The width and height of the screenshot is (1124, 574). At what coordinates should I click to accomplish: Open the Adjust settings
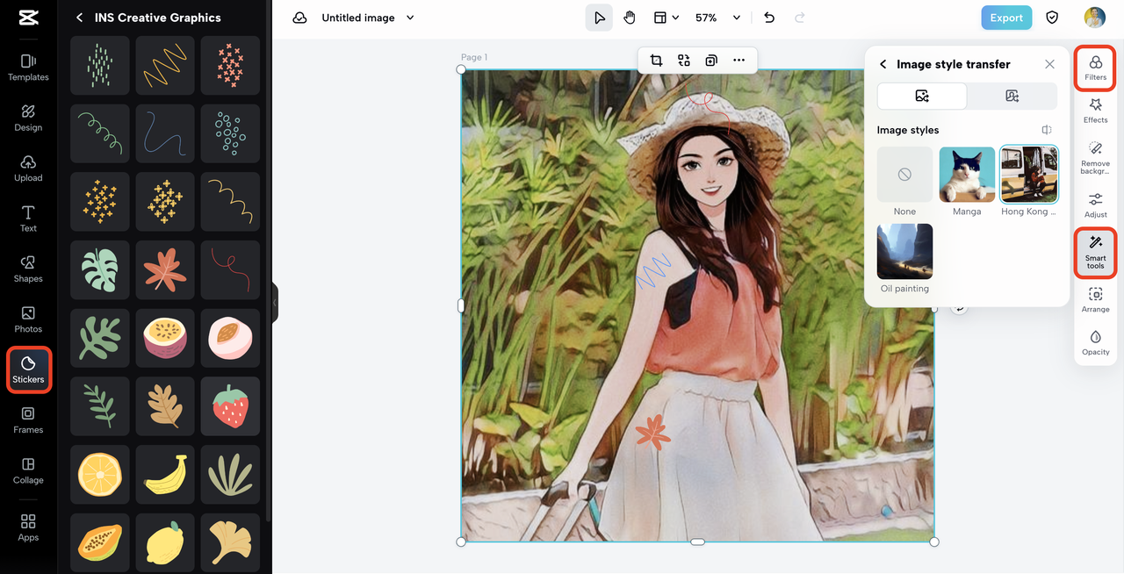[1095, 205]
